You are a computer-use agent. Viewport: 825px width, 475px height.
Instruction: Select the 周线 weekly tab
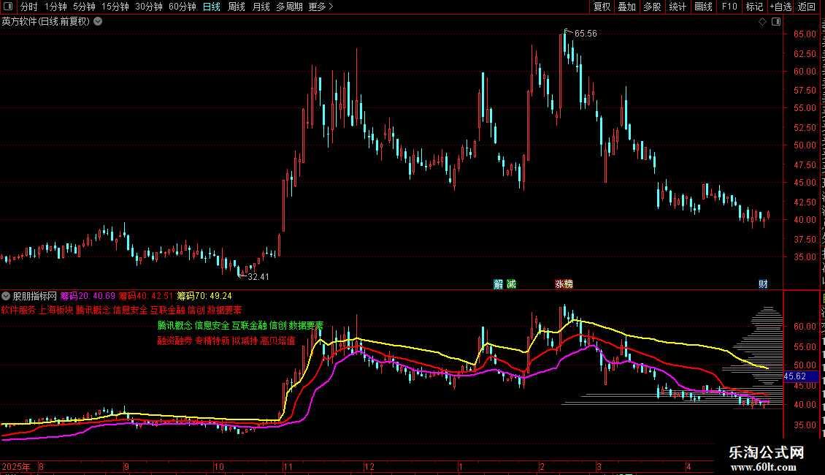click(x=237, y=7)
